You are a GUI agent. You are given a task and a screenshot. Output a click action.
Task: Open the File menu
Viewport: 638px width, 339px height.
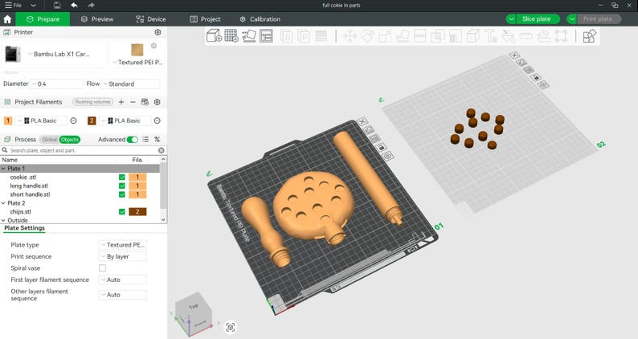13,6
